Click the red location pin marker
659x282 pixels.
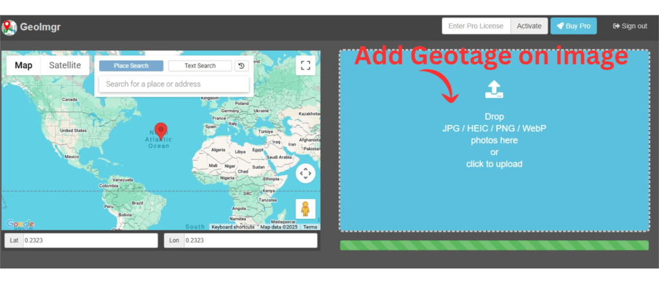(161, 131)
